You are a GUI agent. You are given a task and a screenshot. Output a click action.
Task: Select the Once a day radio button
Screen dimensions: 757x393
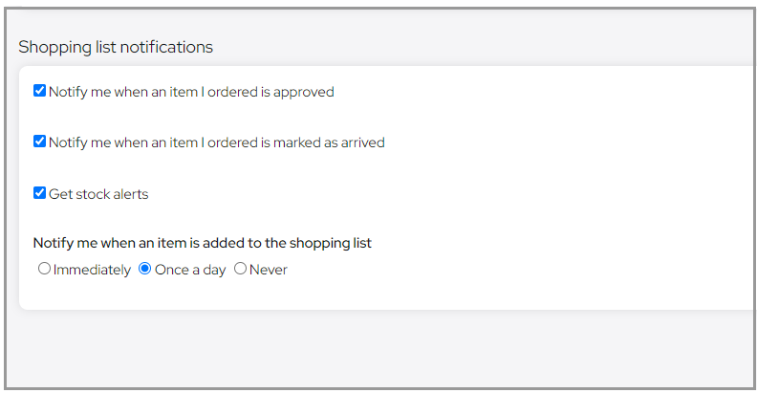point(145,269)
